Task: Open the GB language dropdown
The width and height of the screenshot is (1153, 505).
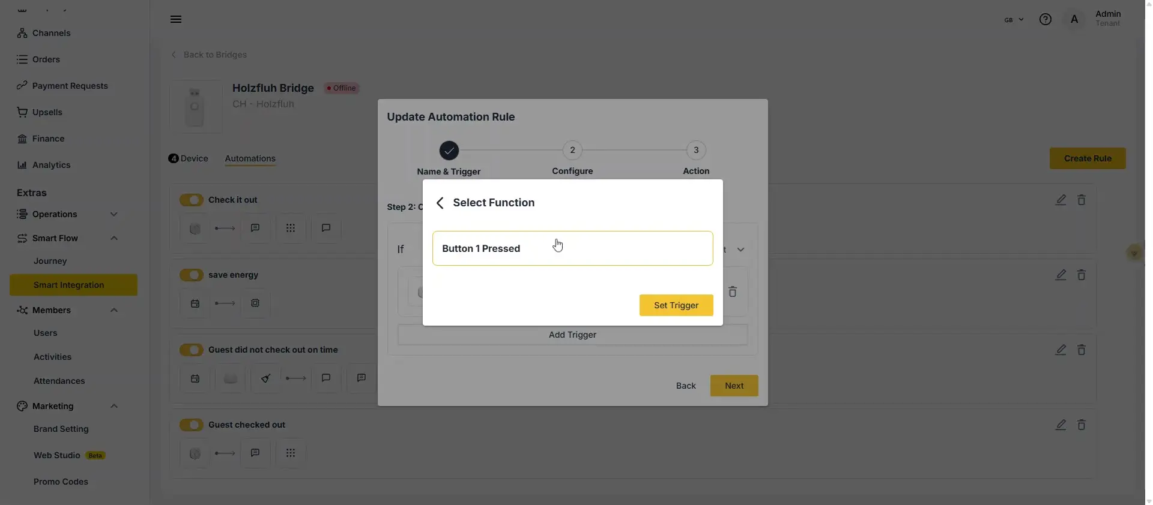Action: (x=1014, y=20)
